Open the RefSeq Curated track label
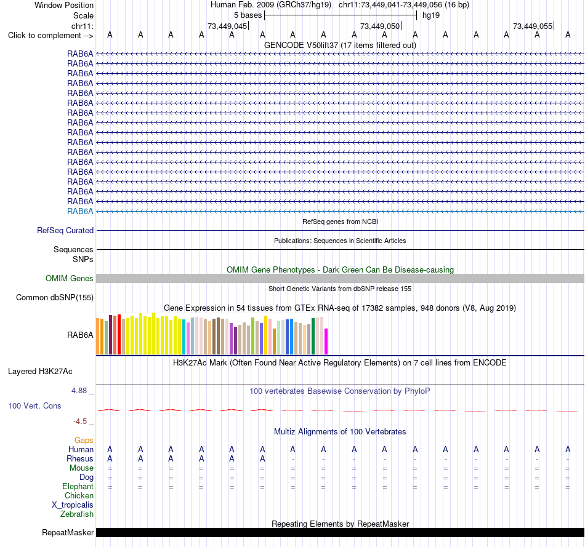The width and height of the screenshot is (585, 547). tap(65, 231)
